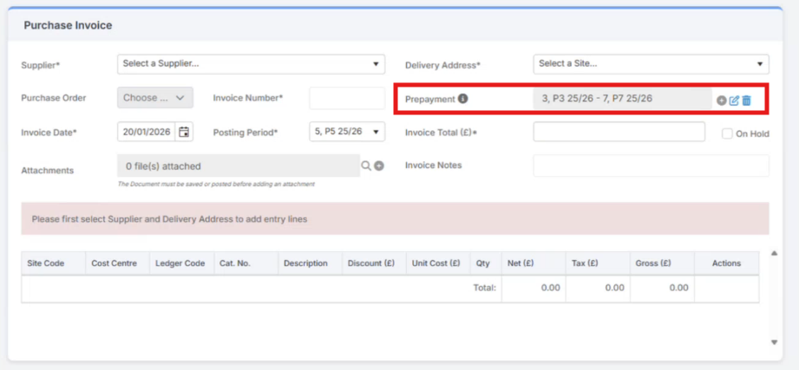Click the Invoice Date text field
This screenshot has width=799, height=370.
click(x=147, y=132)
